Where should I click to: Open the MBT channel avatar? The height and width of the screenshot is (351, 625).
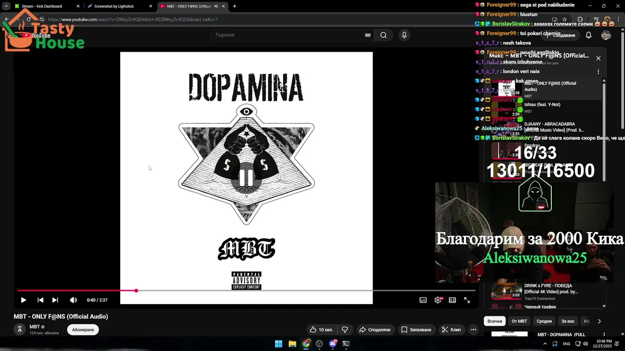tap(20, 330)
